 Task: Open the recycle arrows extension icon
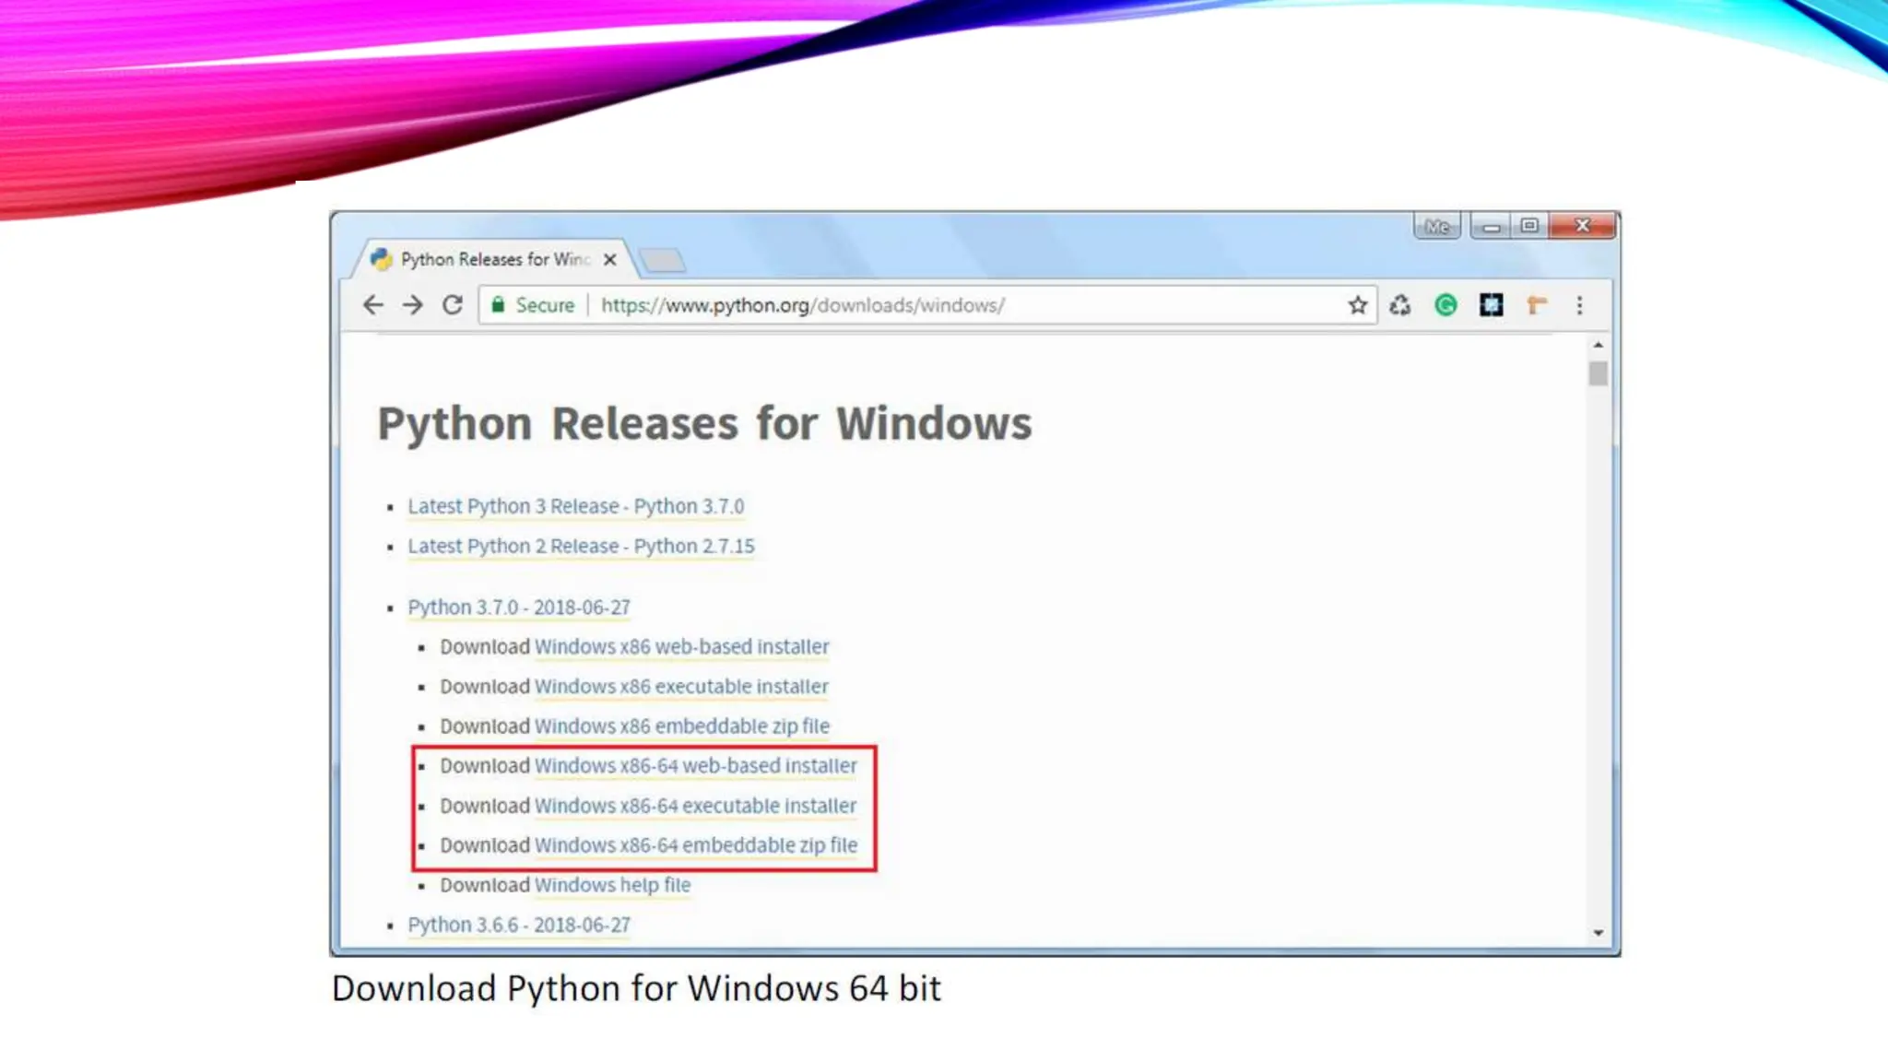pyautogui.click(x=1400, y=305)
